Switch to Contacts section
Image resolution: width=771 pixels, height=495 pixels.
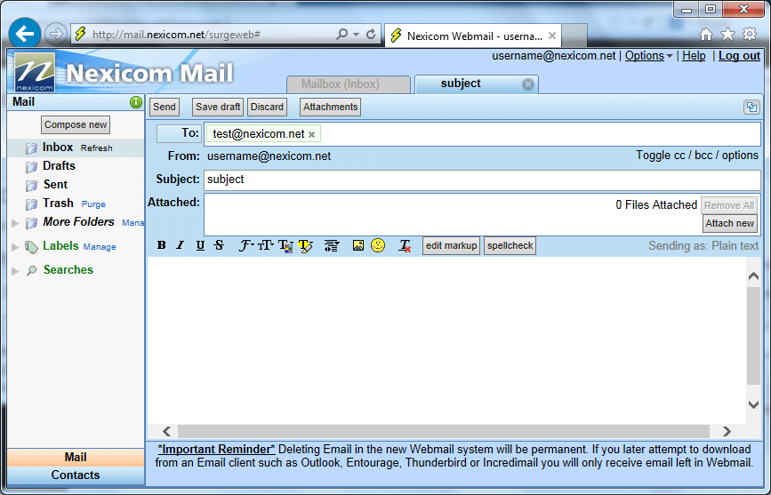[x=76, y=475]
